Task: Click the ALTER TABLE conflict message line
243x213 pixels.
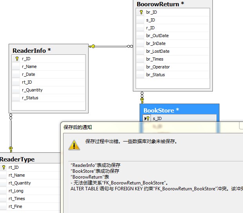Action: [157, 189]
